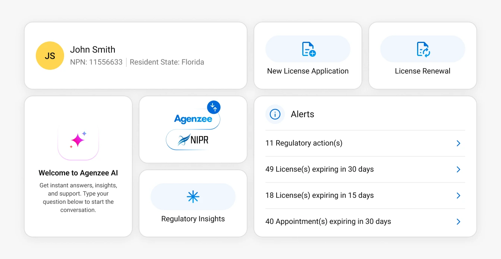Expand chevron for licenses expiring in 15 days
This screenshot has height=259, width=501.
point(459,196)
